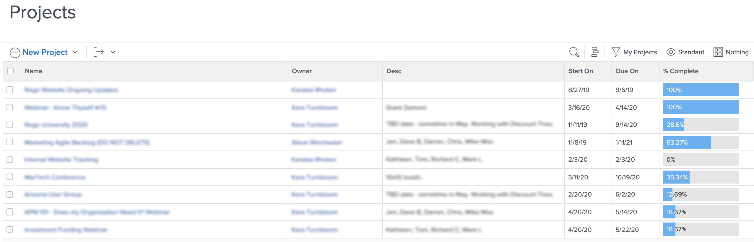Click the grouping grid icon
Viewport: 754px width, 242px height.
[718, 52]
